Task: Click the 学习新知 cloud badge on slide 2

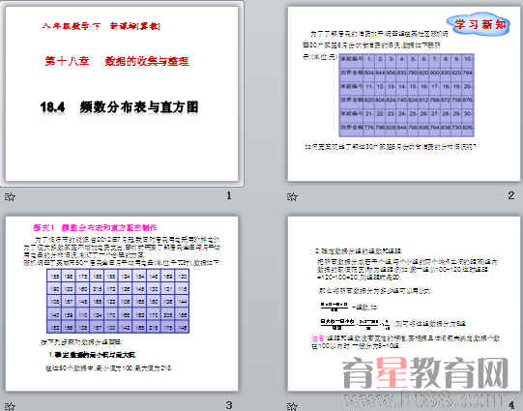Action: click(x=479, y=23)
